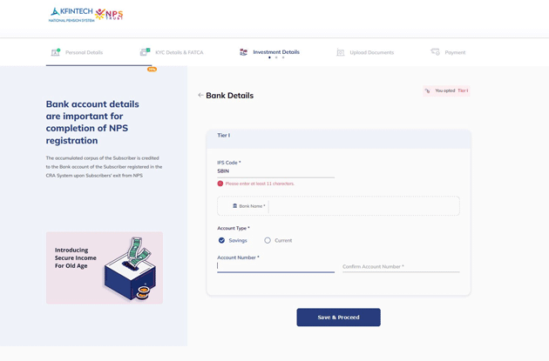Viewport: 549px width, 361px height.
Task: Select the Savings account type
Action: pyautogui.click(x=222, y=240)
